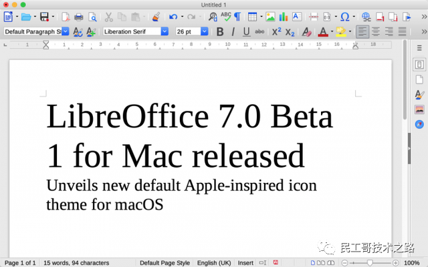Undo the last action
The height and width of the screenshot is (267, 428).
click(173, 17)
